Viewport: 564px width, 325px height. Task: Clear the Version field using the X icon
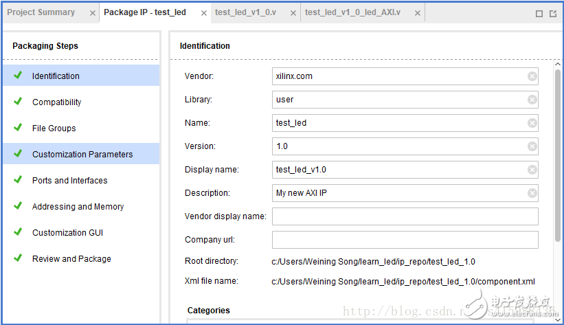click(532, 146)
